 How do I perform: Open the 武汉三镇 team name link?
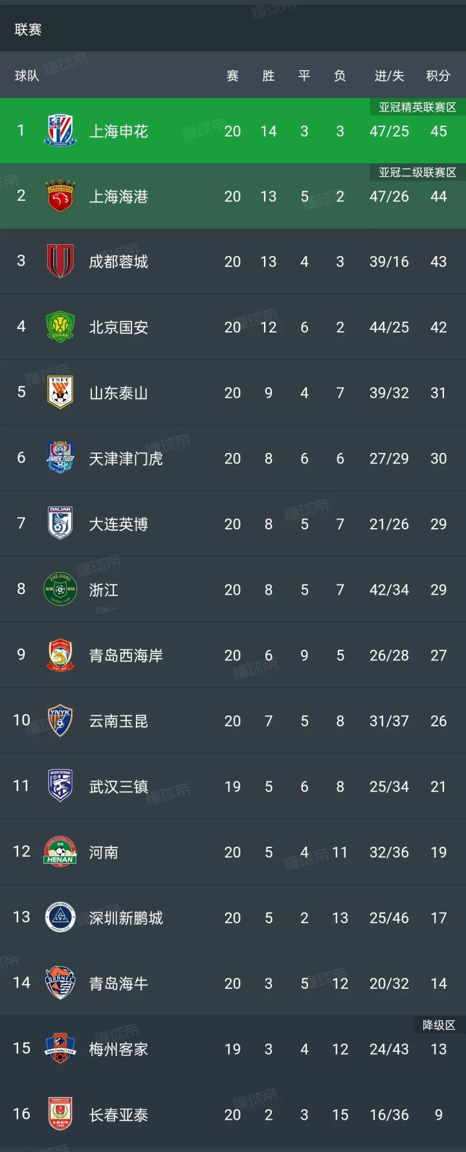(x=118, y=787)
